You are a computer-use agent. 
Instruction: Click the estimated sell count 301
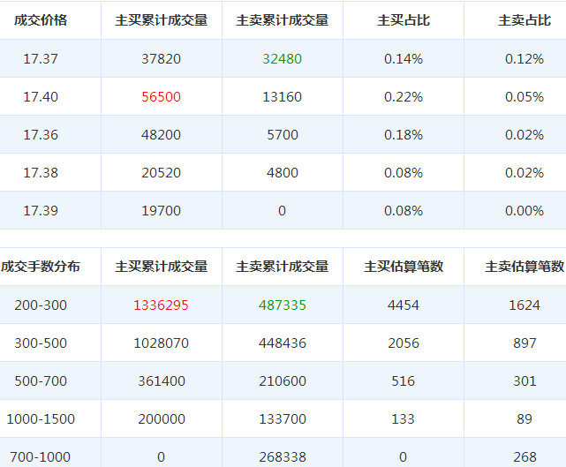[524, 381]
